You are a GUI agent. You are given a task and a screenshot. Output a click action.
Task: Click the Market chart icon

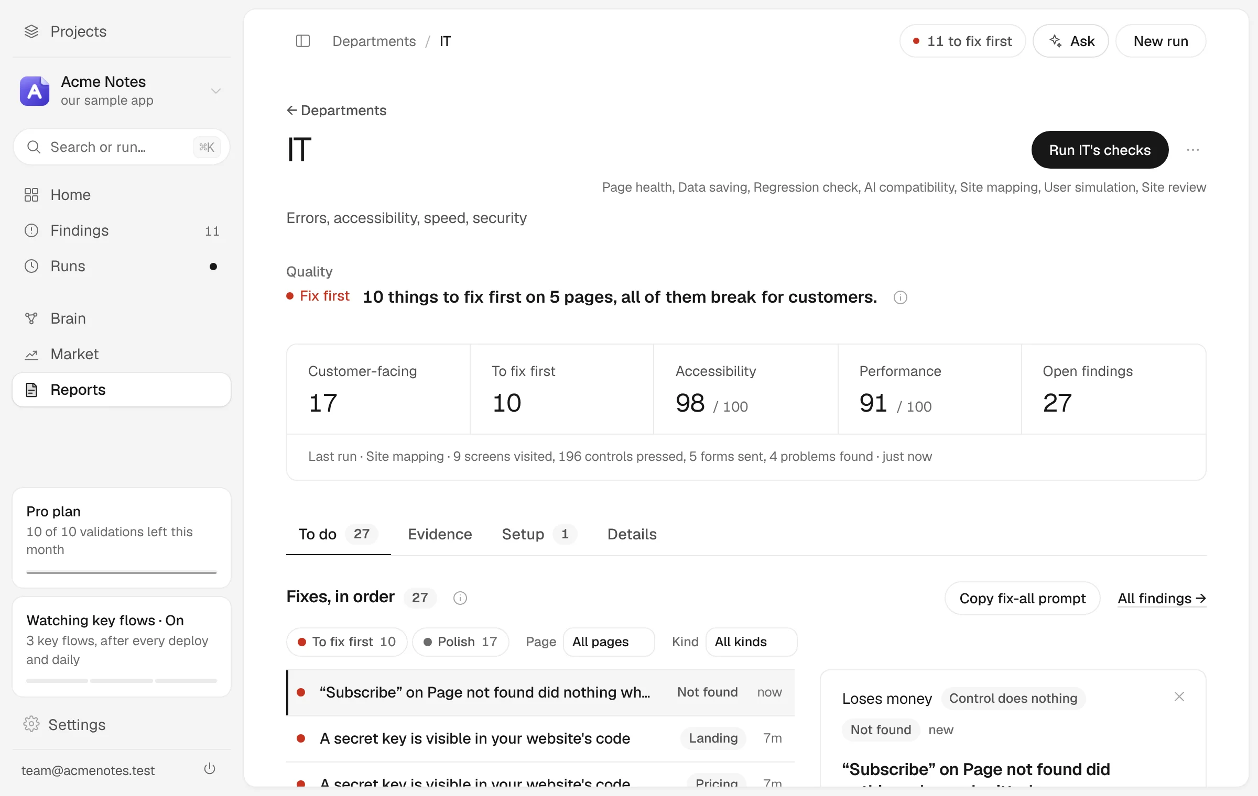click(x=31, y=355)
